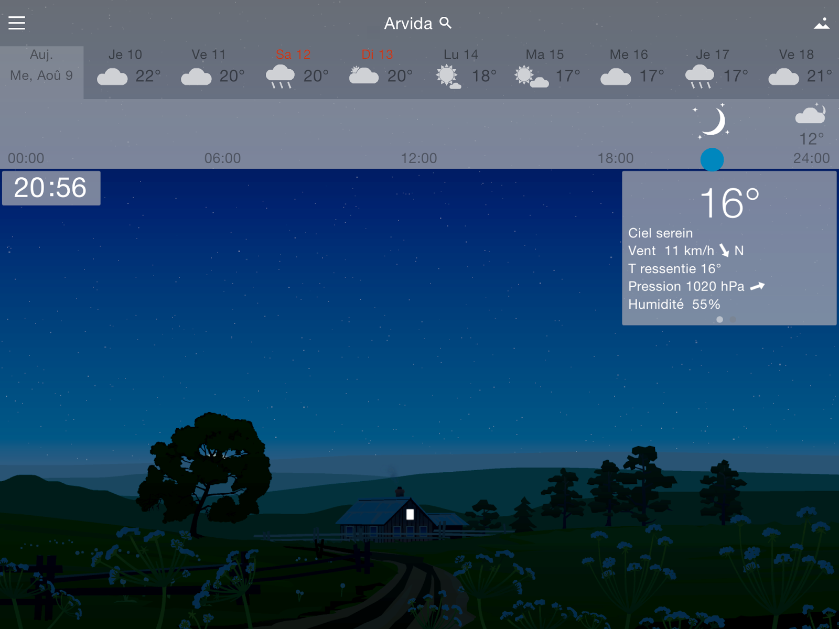Image resolution: width=839 pixels, height=629 pixels.
Task: Click the 12° temperature at 24:00
Action: point(811,139)
